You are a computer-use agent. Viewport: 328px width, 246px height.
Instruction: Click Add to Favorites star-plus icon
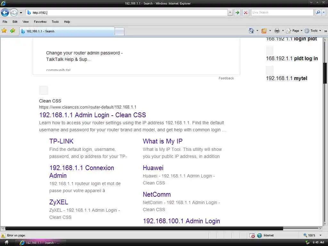[12, 31]
